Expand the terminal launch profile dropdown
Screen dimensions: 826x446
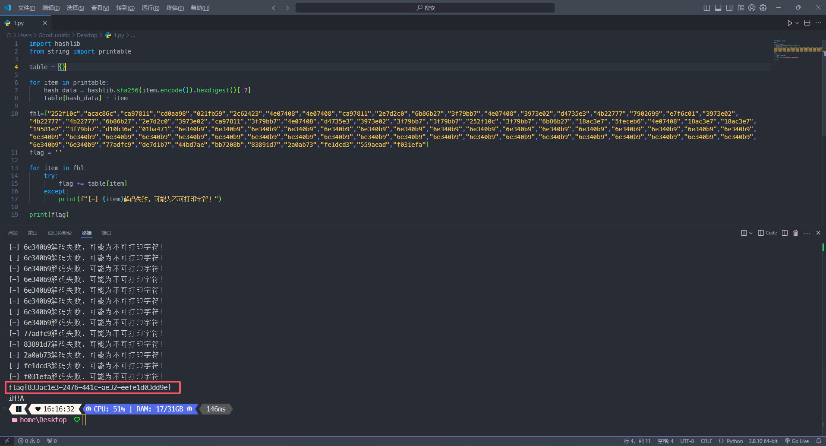pos(750,233)
